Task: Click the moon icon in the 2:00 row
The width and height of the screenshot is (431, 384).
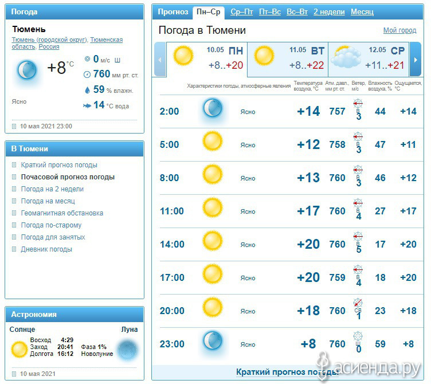Action: 212,108
